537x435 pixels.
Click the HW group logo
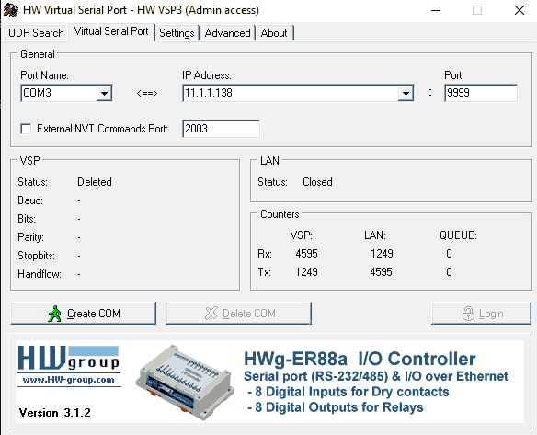[x=68, y=358]
